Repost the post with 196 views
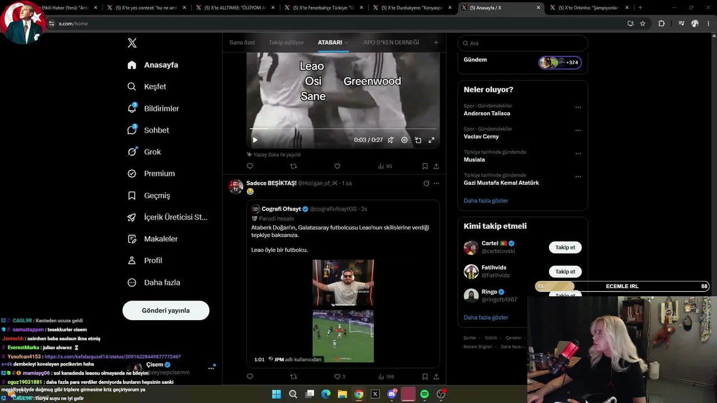 click(294, 377)
